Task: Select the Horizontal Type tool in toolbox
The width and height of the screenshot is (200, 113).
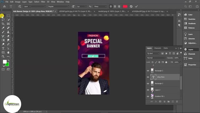Action: click(3, 48)
